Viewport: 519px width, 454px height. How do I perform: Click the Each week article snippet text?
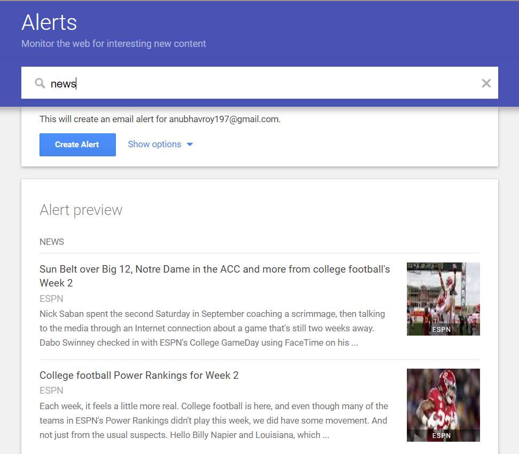click(x=214, y=420)
